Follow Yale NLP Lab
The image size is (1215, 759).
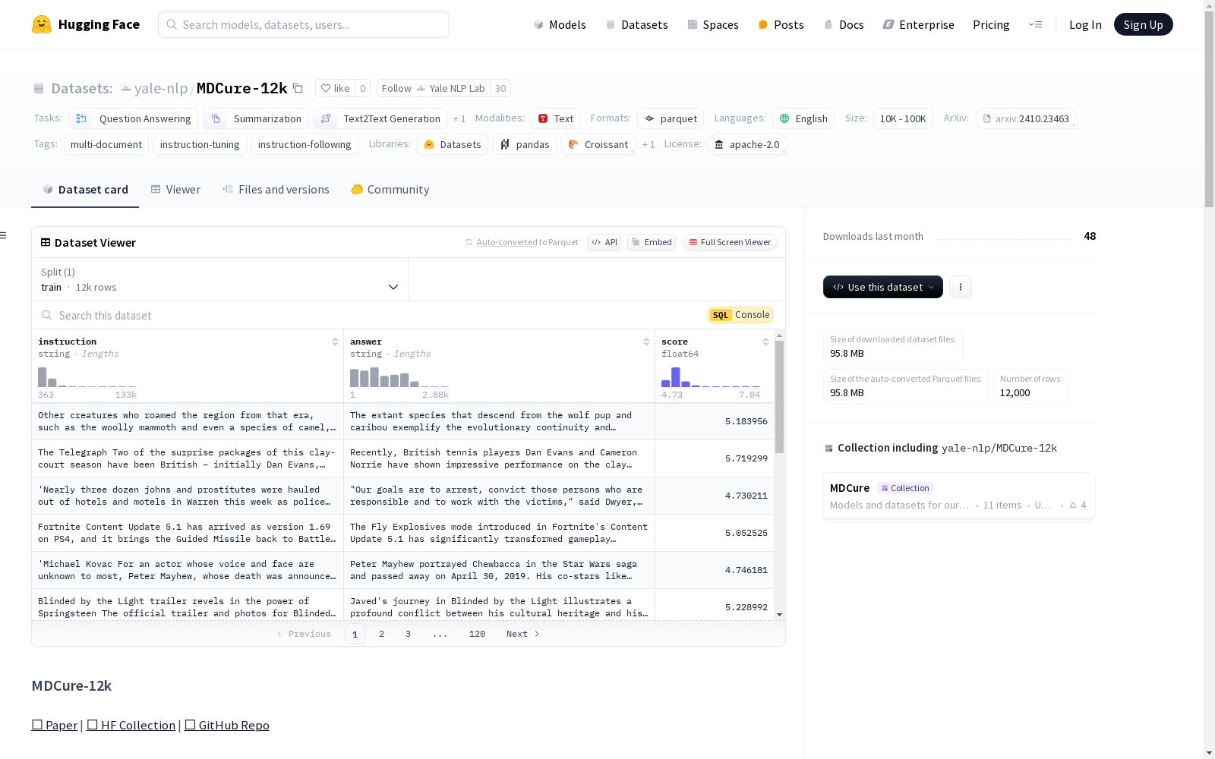434,88
